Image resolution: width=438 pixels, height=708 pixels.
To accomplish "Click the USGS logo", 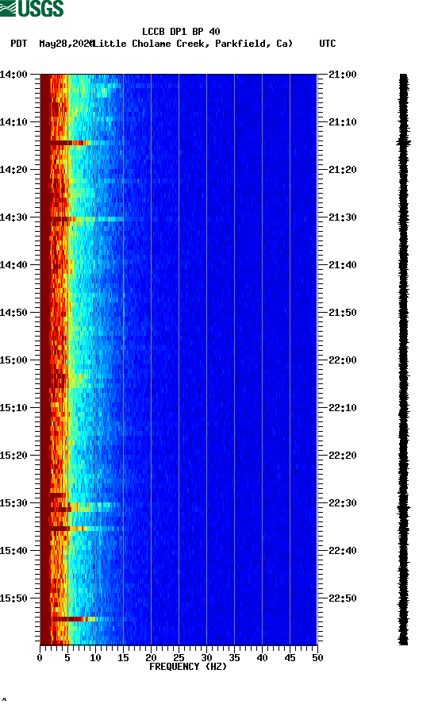I will [32, 8].
